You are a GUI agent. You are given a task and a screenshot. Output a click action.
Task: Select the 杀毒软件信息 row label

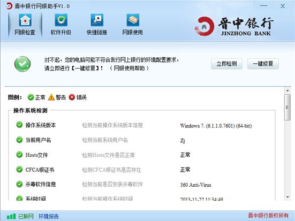tap(41, 185)
